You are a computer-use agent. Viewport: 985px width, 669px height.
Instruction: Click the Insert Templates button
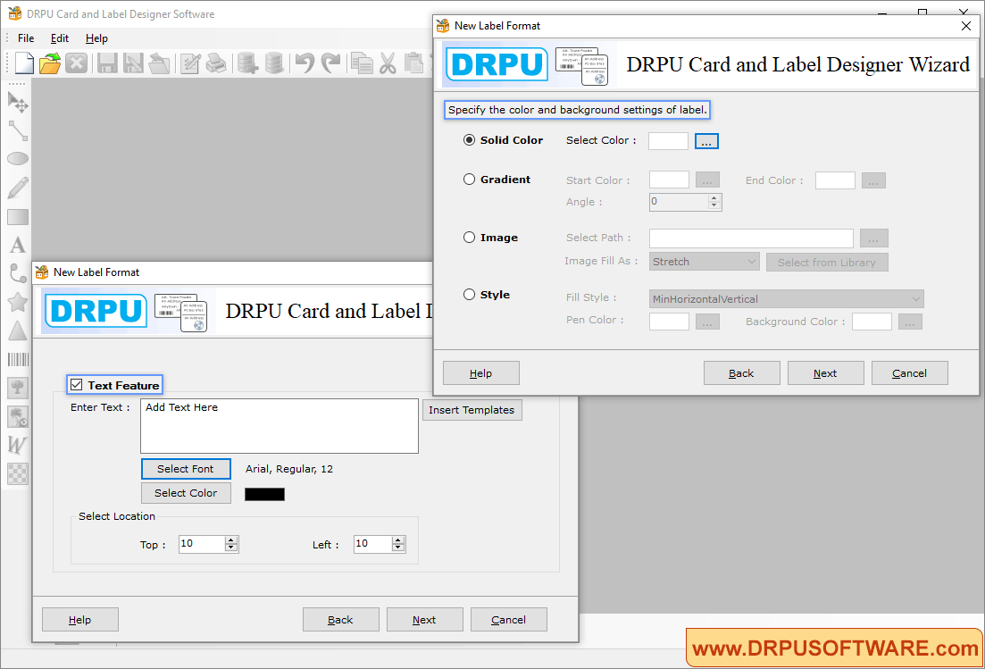click(x=472, y=410)
